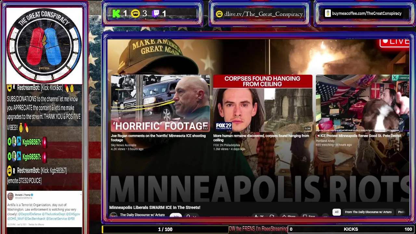Open 'Corpses Found Hanging' FOX 29 thumbnail
This screenshot has height=234, width=416.
point(263,103)
